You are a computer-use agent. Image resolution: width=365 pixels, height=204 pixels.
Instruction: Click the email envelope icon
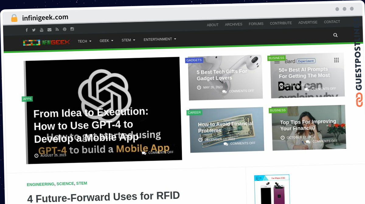click(49, 30)
